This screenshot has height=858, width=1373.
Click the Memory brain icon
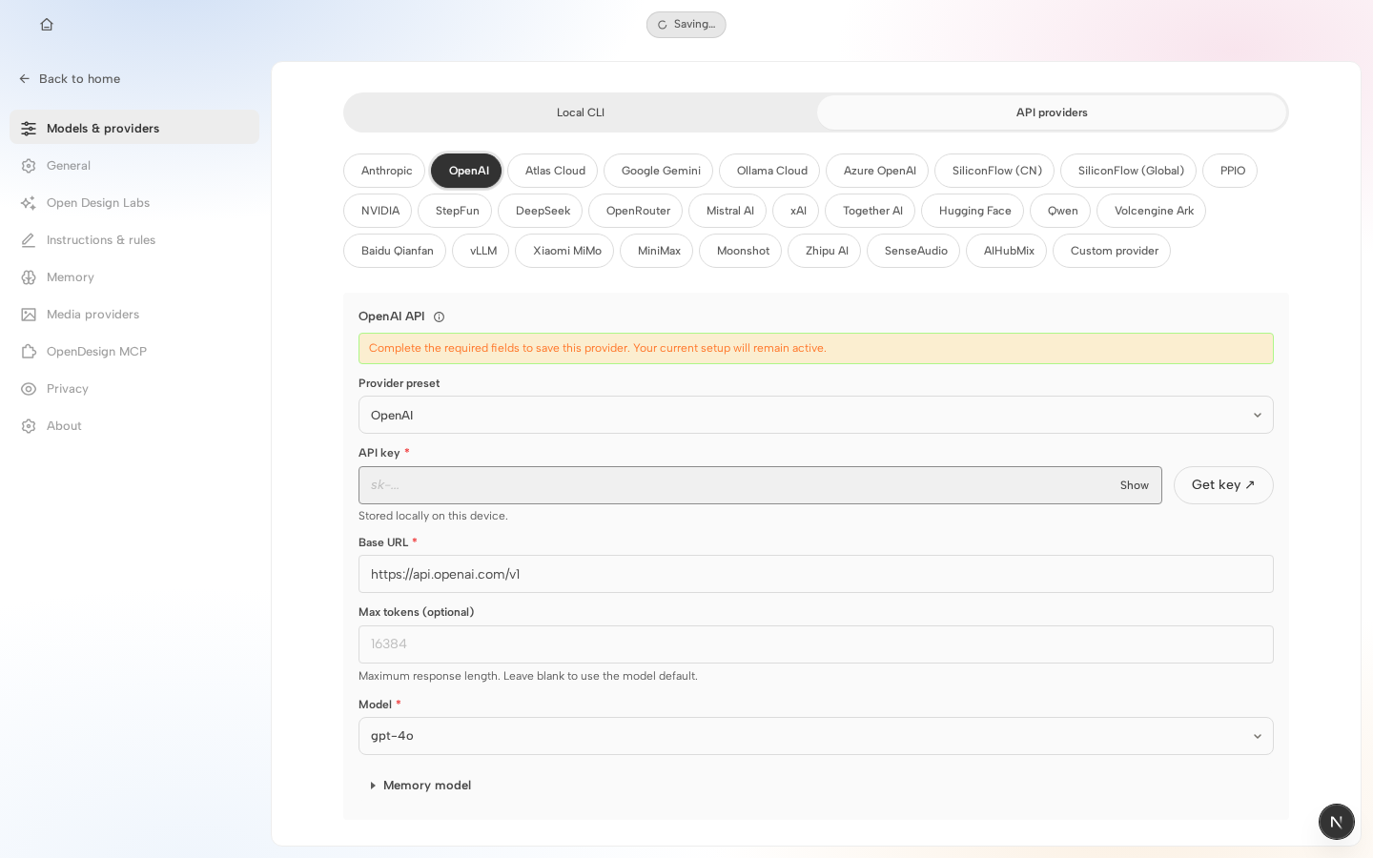pos(29,277)
